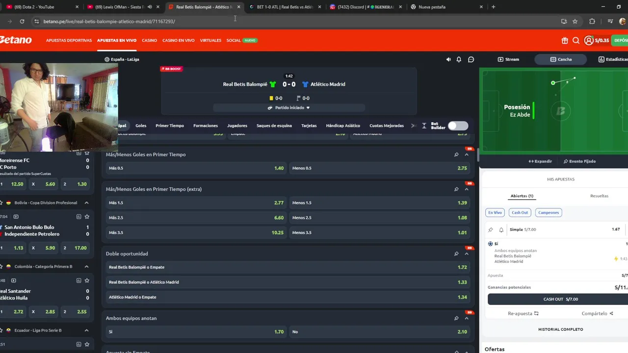628x353 pixels.
Task: Open stats icon for Real Santander match
Action: [78, 280]
